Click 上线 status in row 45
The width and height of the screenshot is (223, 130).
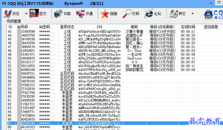tap(67, 39)
